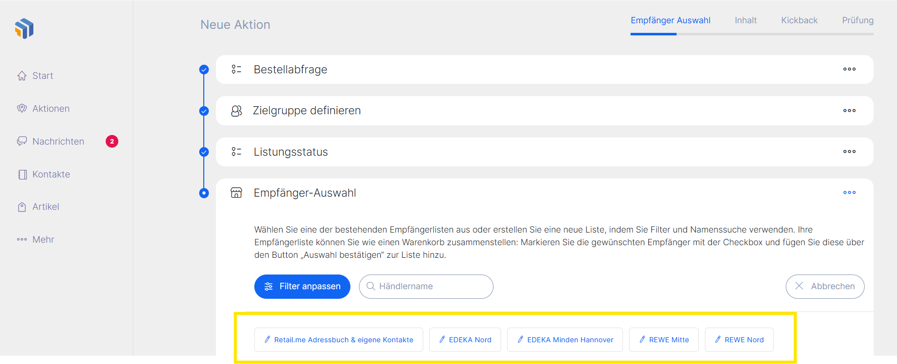Click the Aktionen target icon
Image resolution: width=897 pixels, height=364 pixels.
pos(22,109)
